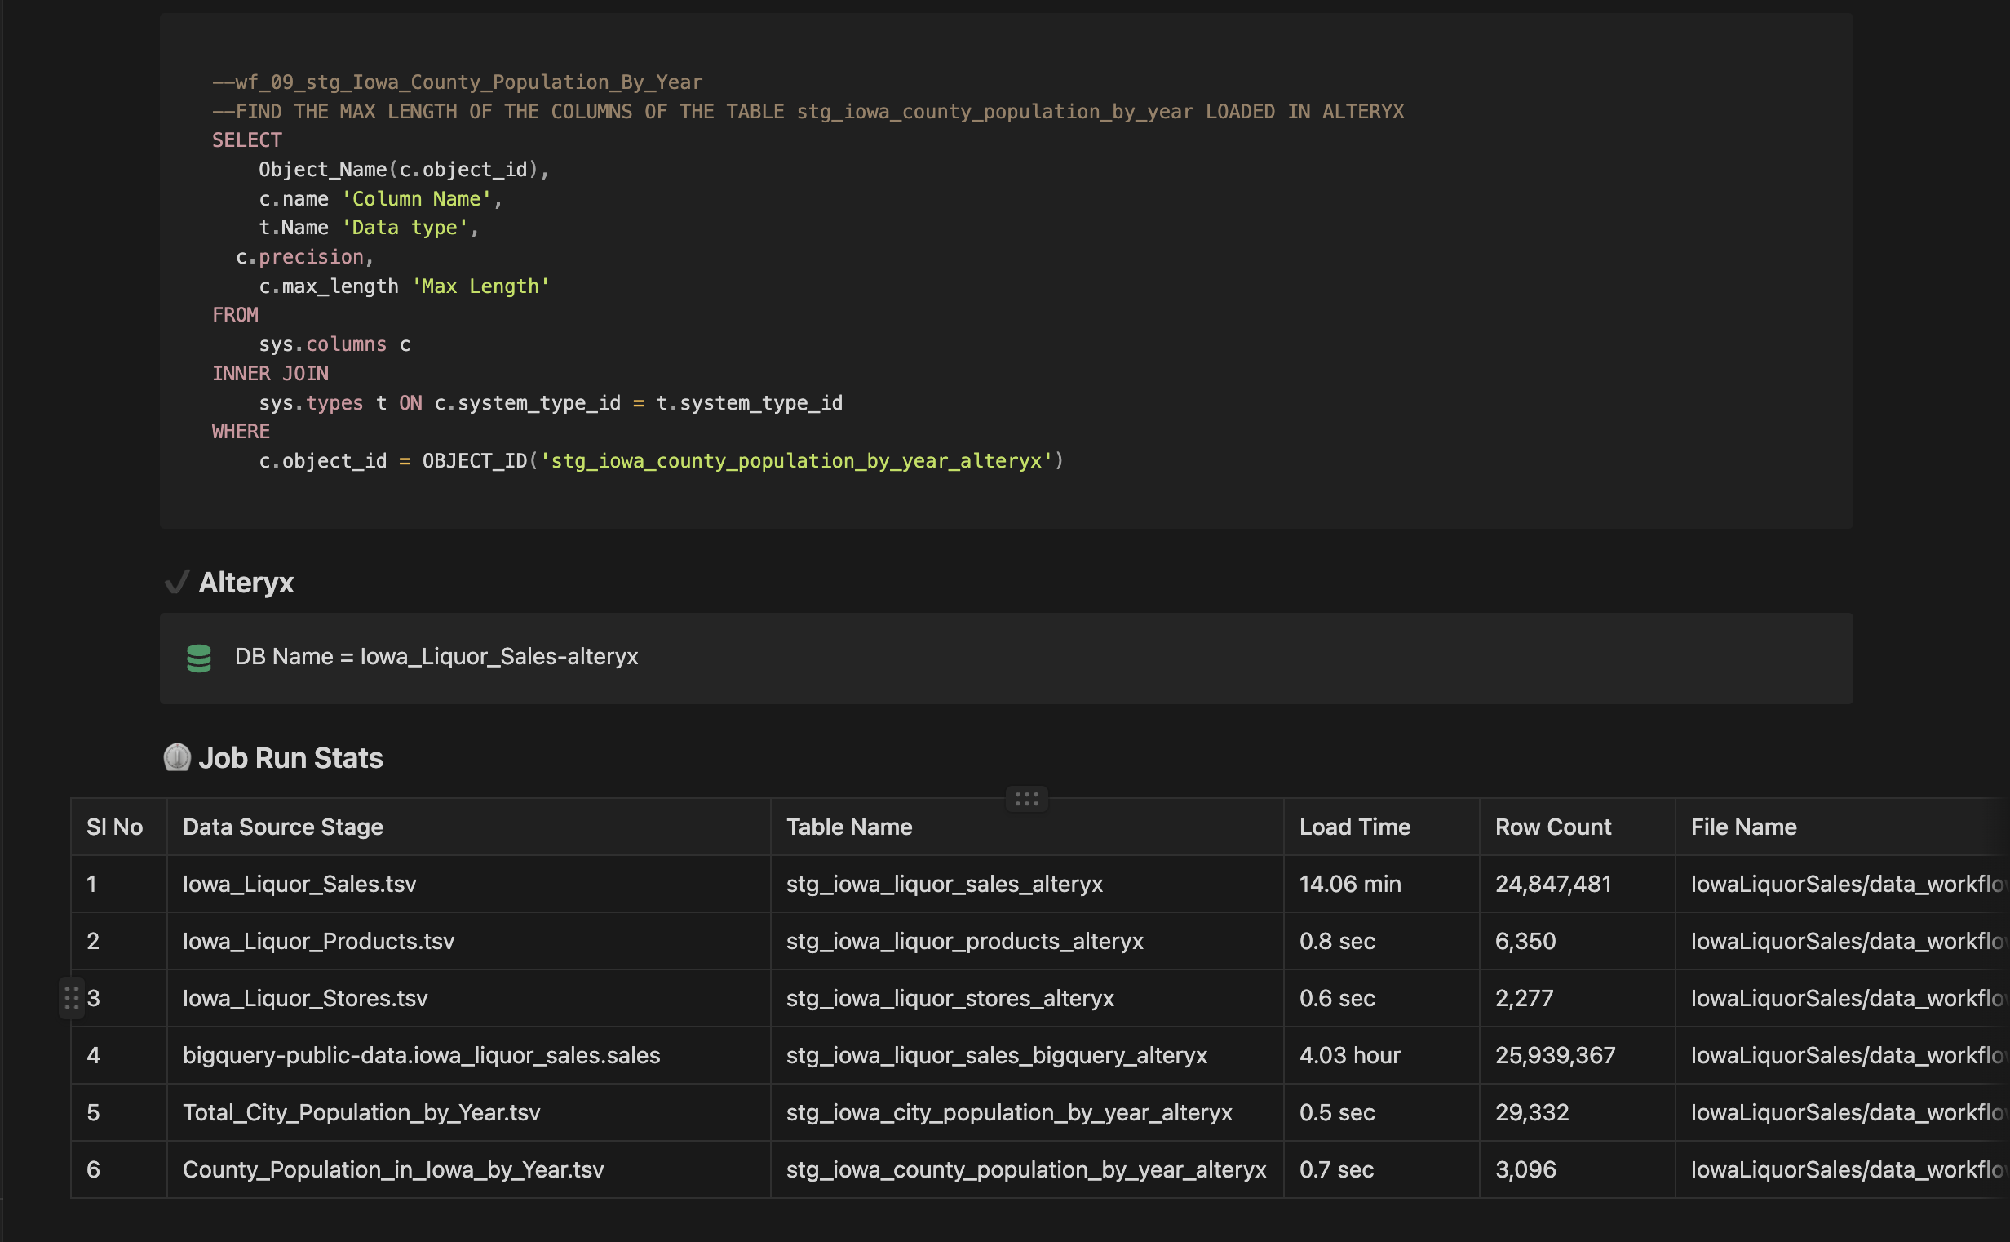The image size is (2010, 1242).
Task: Click the 'Max Length' string in the code
Action: [x=480, y=286]
